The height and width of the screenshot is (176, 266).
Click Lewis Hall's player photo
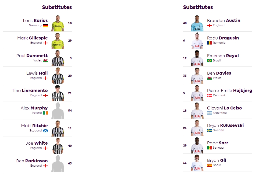pos(58,76)
